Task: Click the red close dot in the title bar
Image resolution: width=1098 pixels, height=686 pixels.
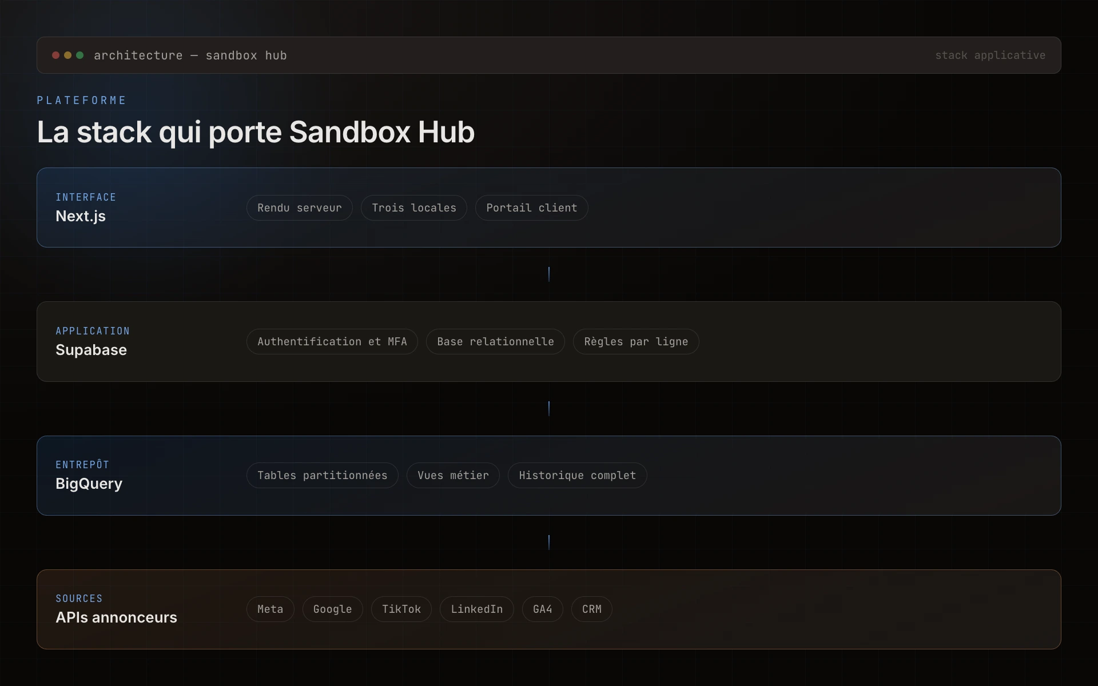Action: pos(55,55)
